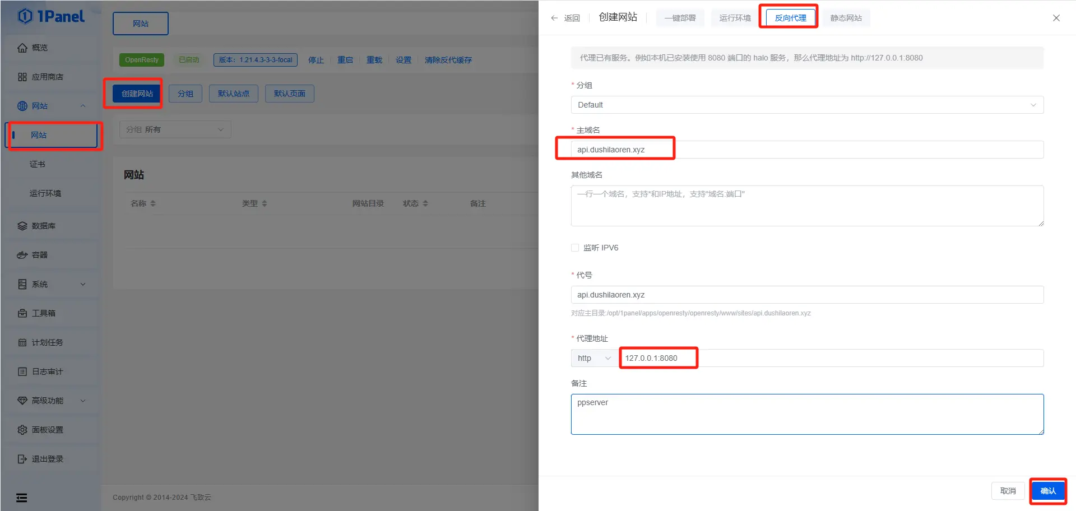Open the 分组 Default dropdown
The width and height of the screenshot is (1076, 511).
click(x=807, y=105)
